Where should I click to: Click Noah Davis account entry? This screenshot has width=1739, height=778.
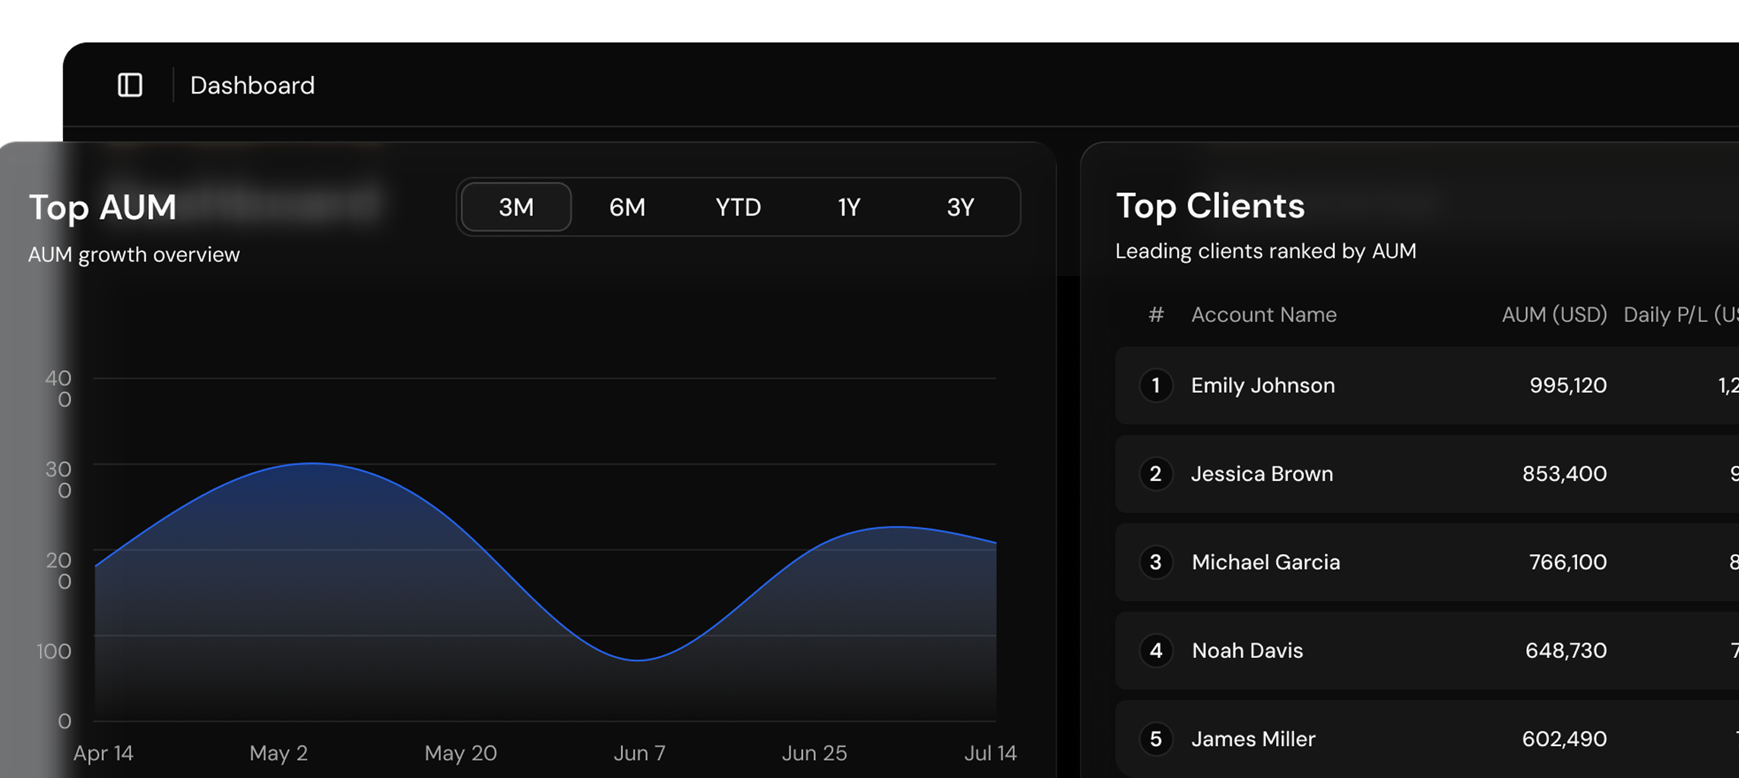tap(1247, 650)
